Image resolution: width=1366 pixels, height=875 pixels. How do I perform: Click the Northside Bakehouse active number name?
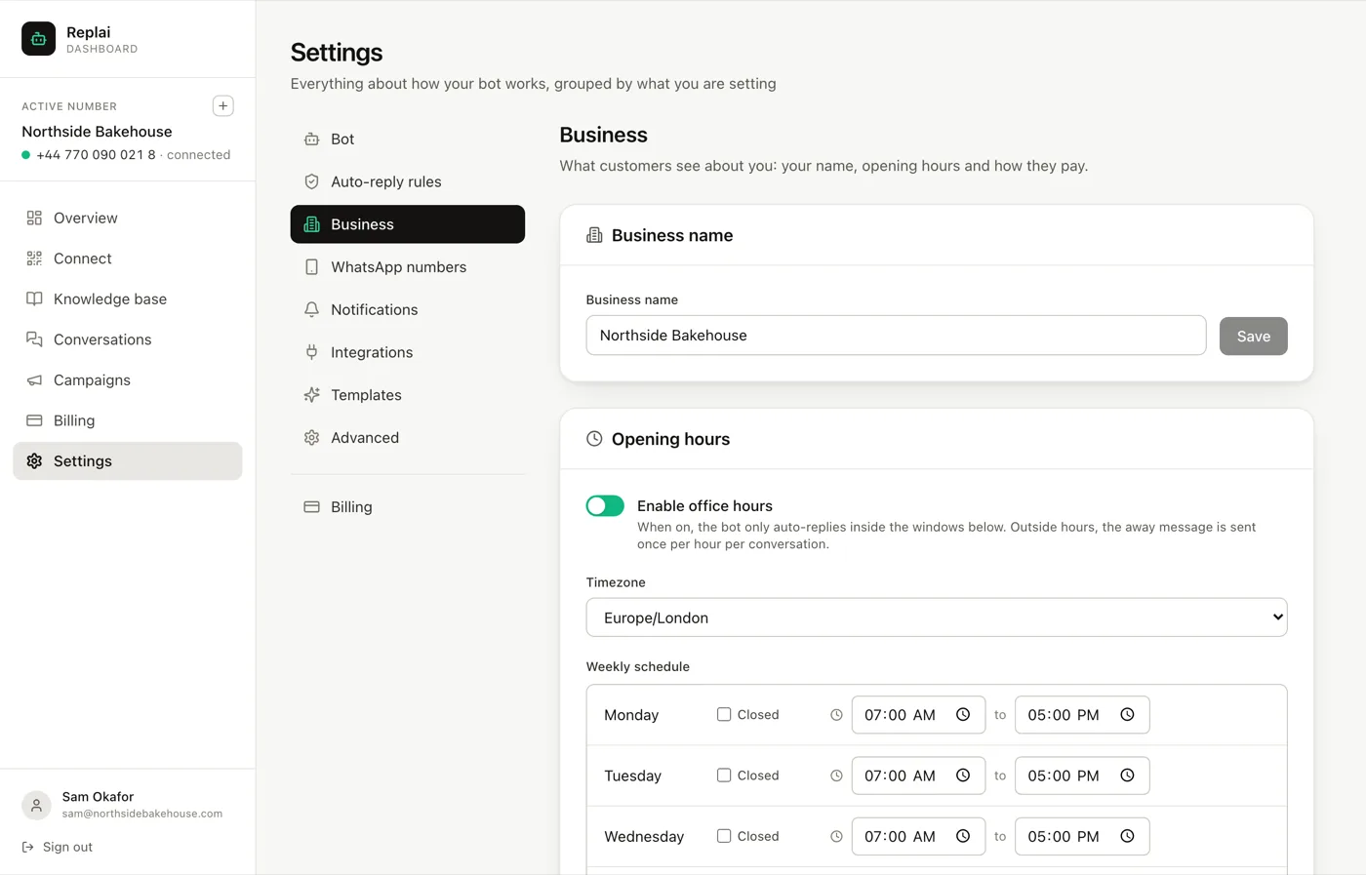tap(97, 132)
